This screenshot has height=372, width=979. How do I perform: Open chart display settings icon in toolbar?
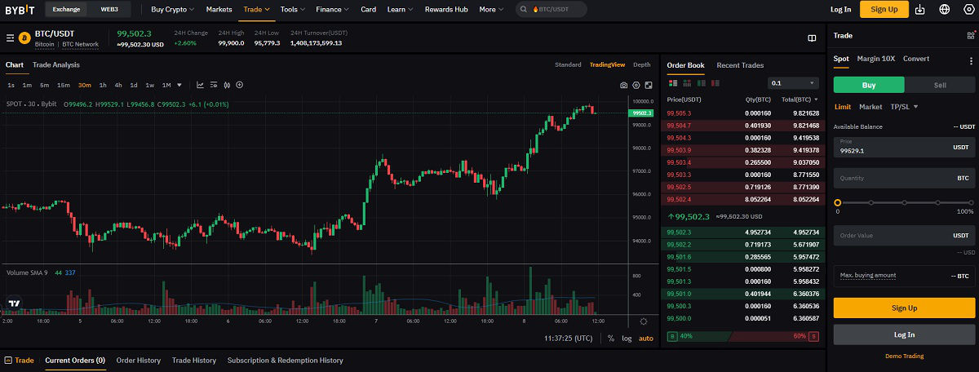point(213,85)
